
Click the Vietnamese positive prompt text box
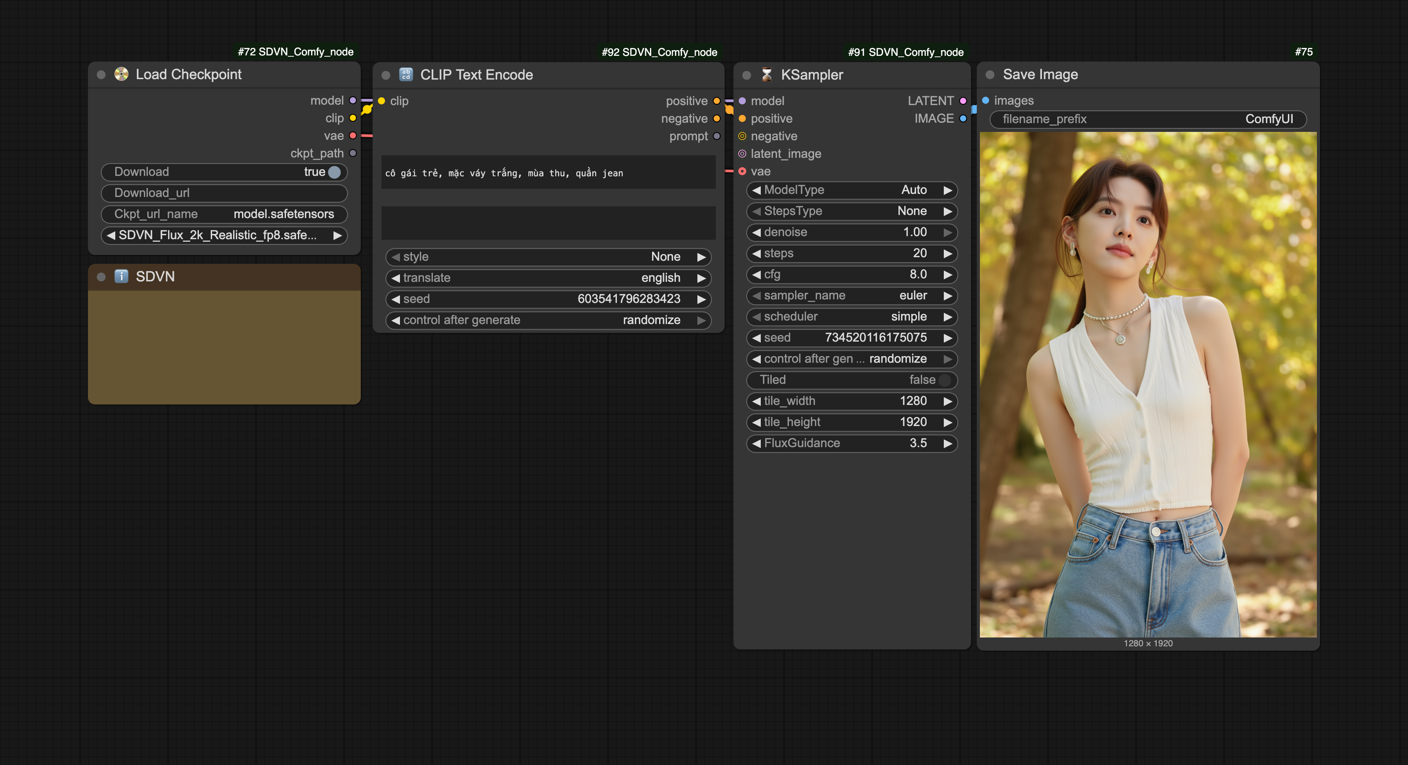(548, 172)
